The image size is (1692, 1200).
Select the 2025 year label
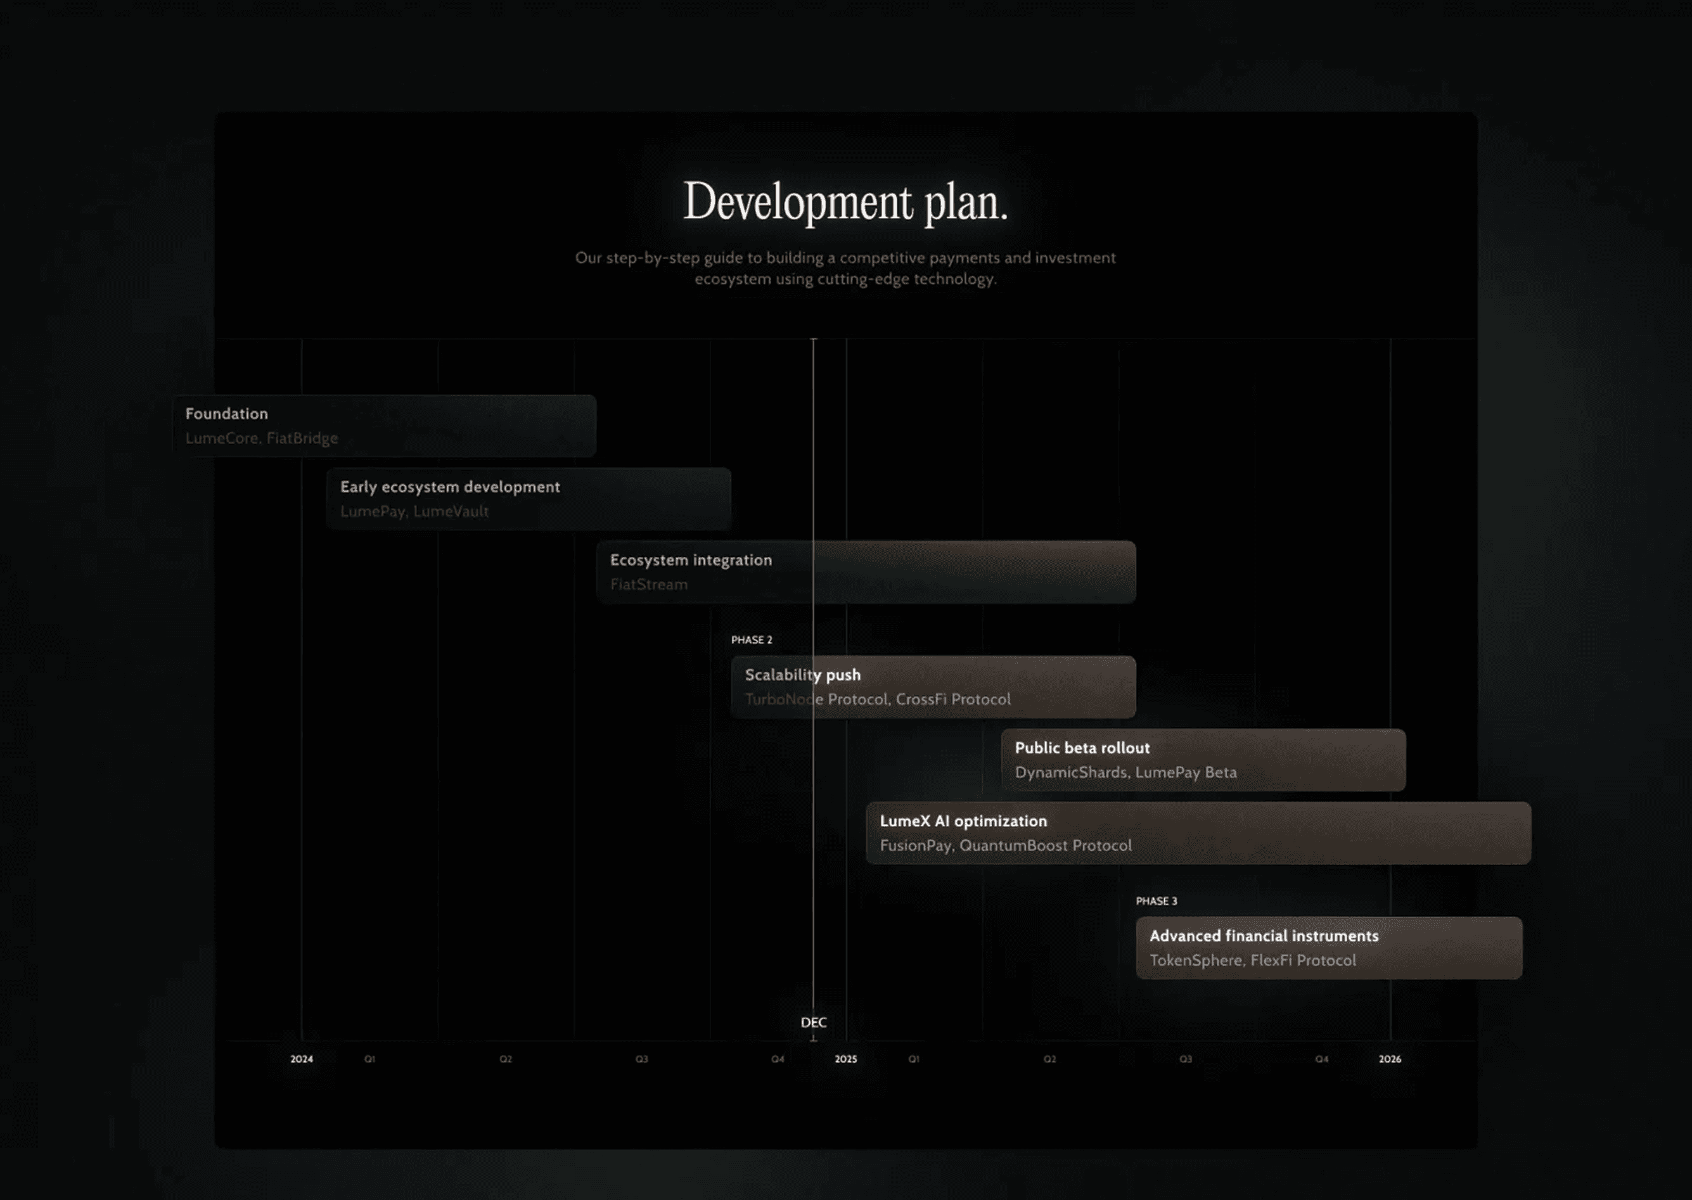(845, 1059)
